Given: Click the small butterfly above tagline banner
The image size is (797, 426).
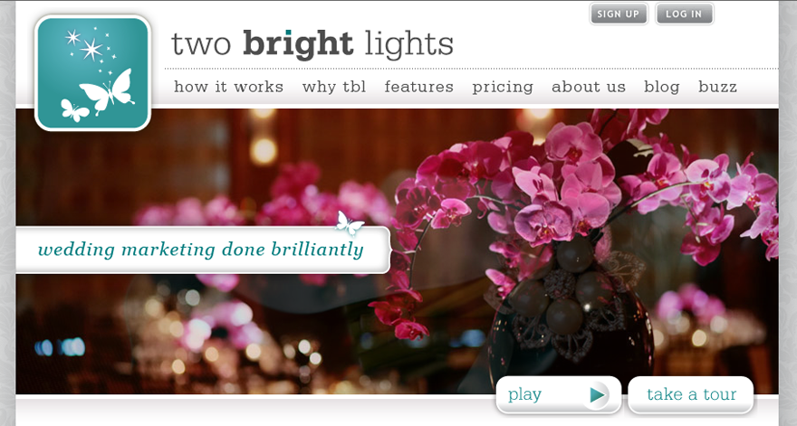Looking at the screenshot, I should 350,223.
